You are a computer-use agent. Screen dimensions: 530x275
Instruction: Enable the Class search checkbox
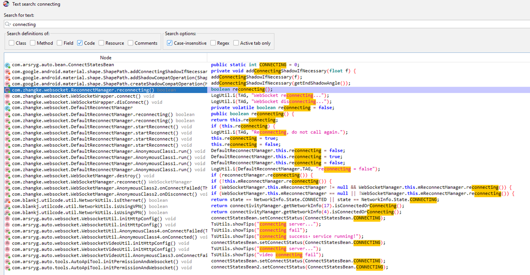[12, 43]
